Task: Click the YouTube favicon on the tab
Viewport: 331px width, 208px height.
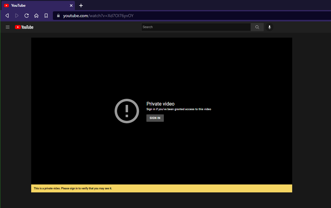Action: tap(6, 6)
